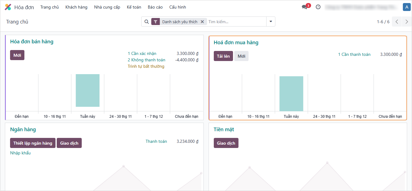Click the Tuần này bar in sales chart

(x=88, y=90)
